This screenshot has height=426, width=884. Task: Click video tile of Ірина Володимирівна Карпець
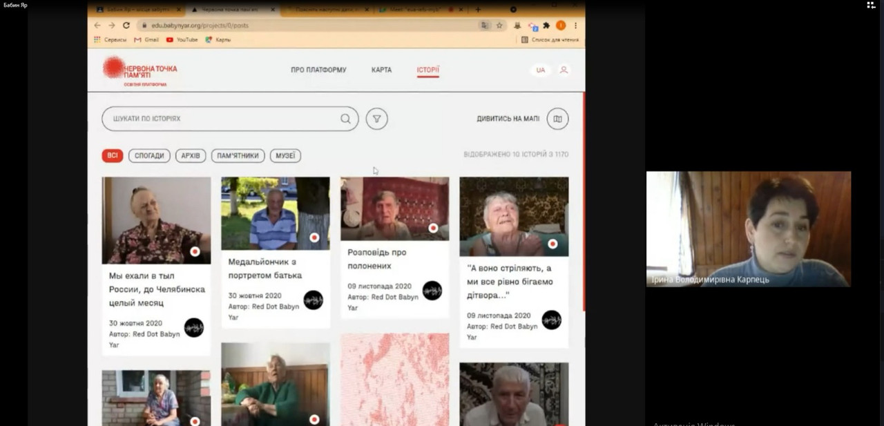(x=749, y=229)
